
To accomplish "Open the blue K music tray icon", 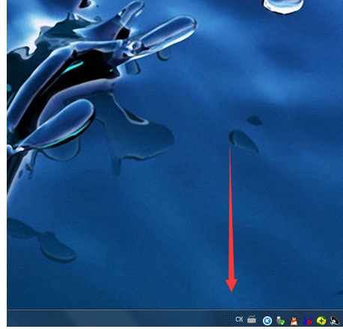I will click(x=267, y=321).
